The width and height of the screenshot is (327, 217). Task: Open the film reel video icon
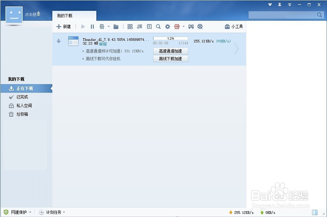pos(200,27)
